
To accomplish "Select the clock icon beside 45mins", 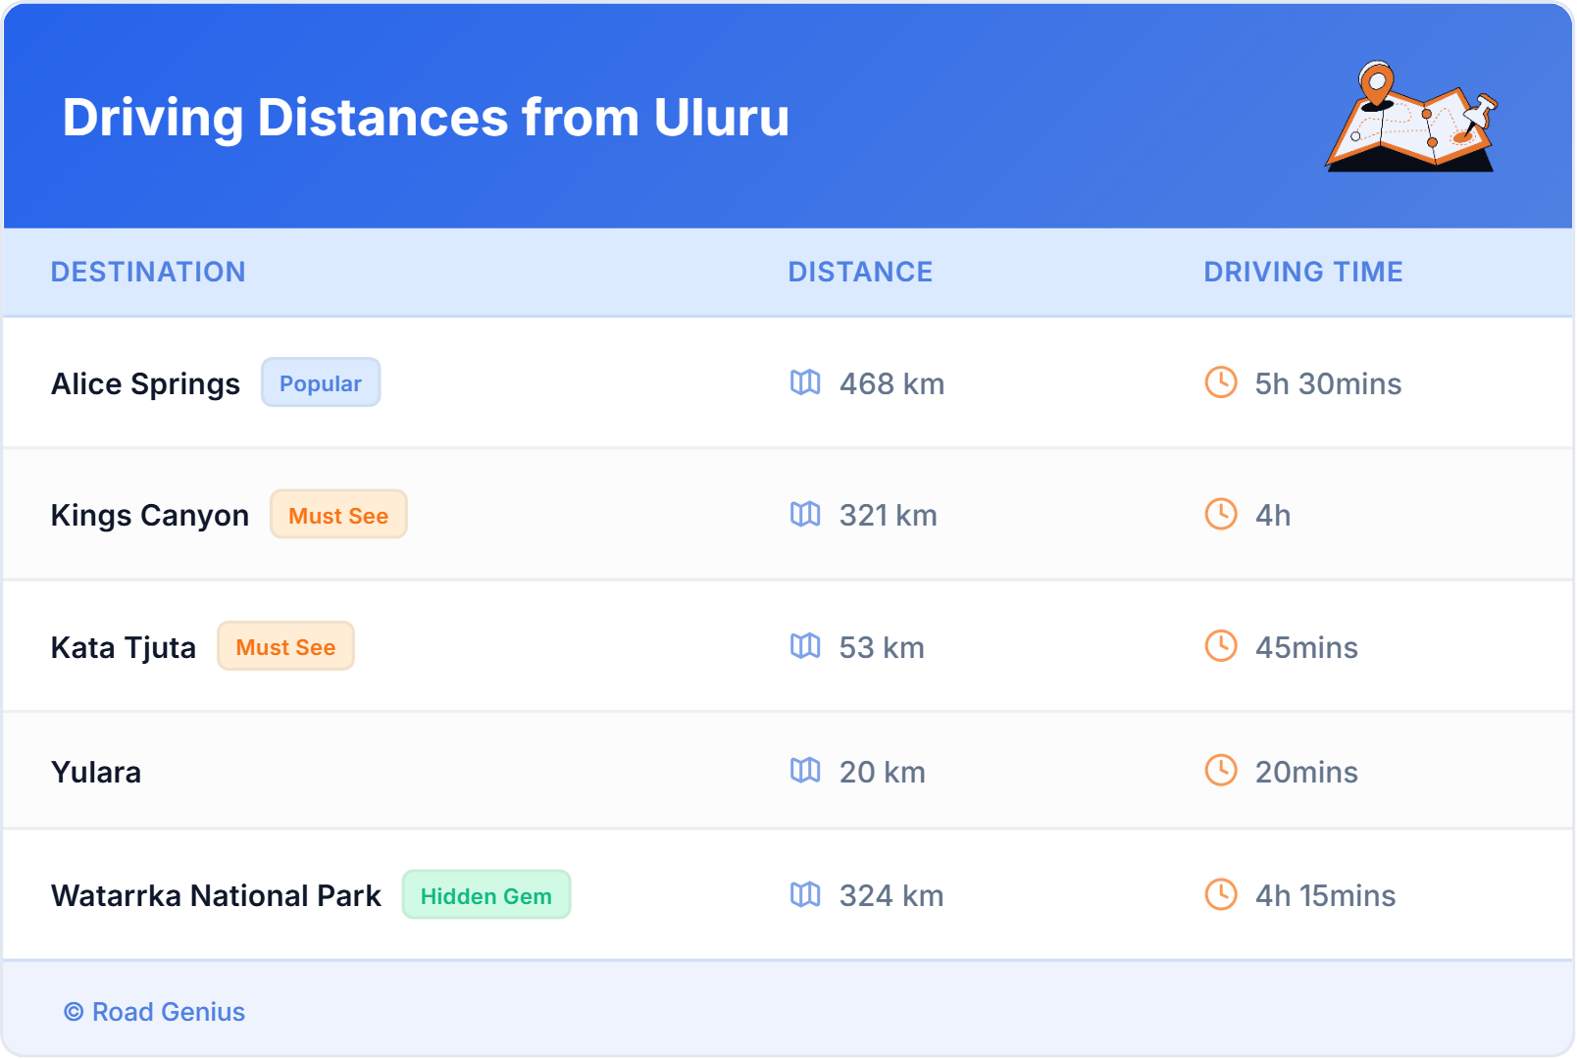I will click(x=1219, y=647).
